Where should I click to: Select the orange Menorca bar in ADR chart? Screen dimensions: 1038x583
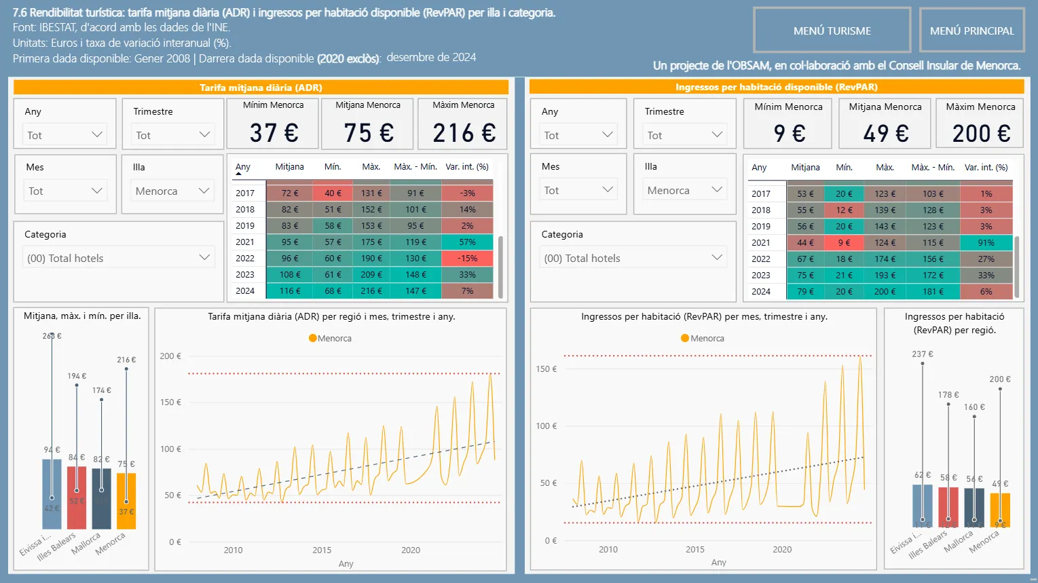pyautogui.click(x=126, y=501)
